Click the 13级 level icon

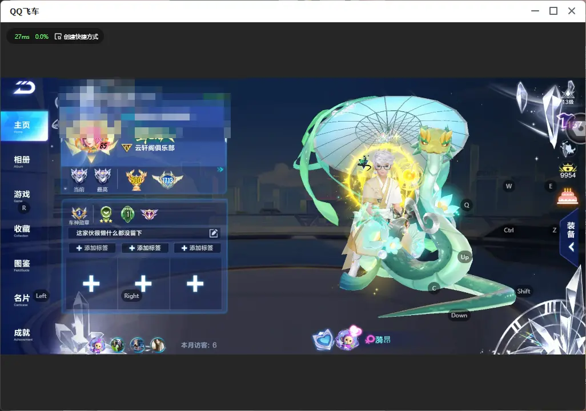click(x=568, y=94)
